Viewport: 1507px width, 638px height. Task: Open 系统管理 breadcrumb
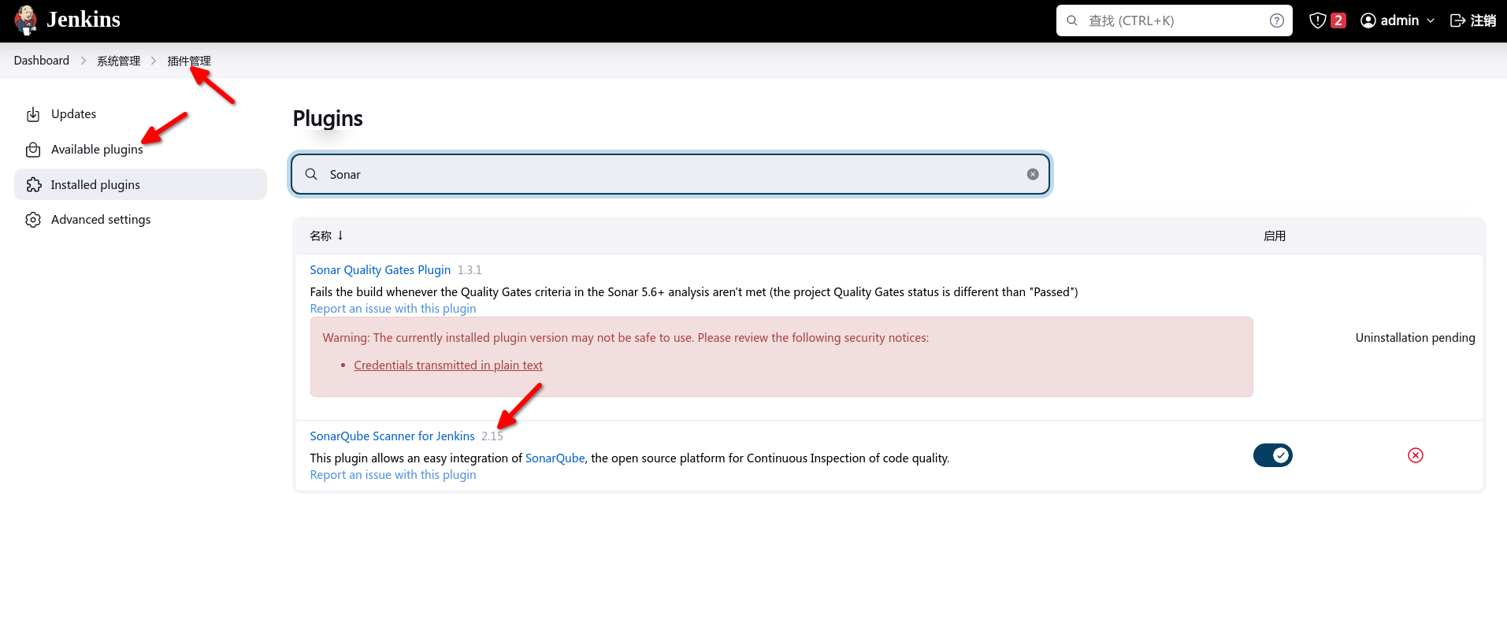118,61
